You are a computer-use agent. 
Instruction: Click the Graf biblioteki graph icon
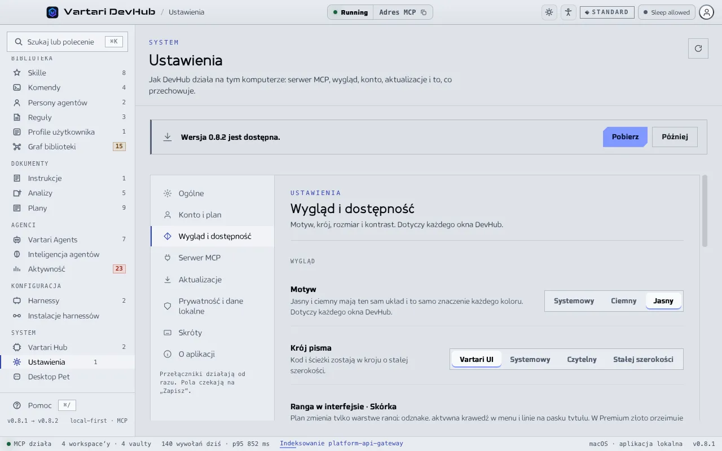pos(17,147)
